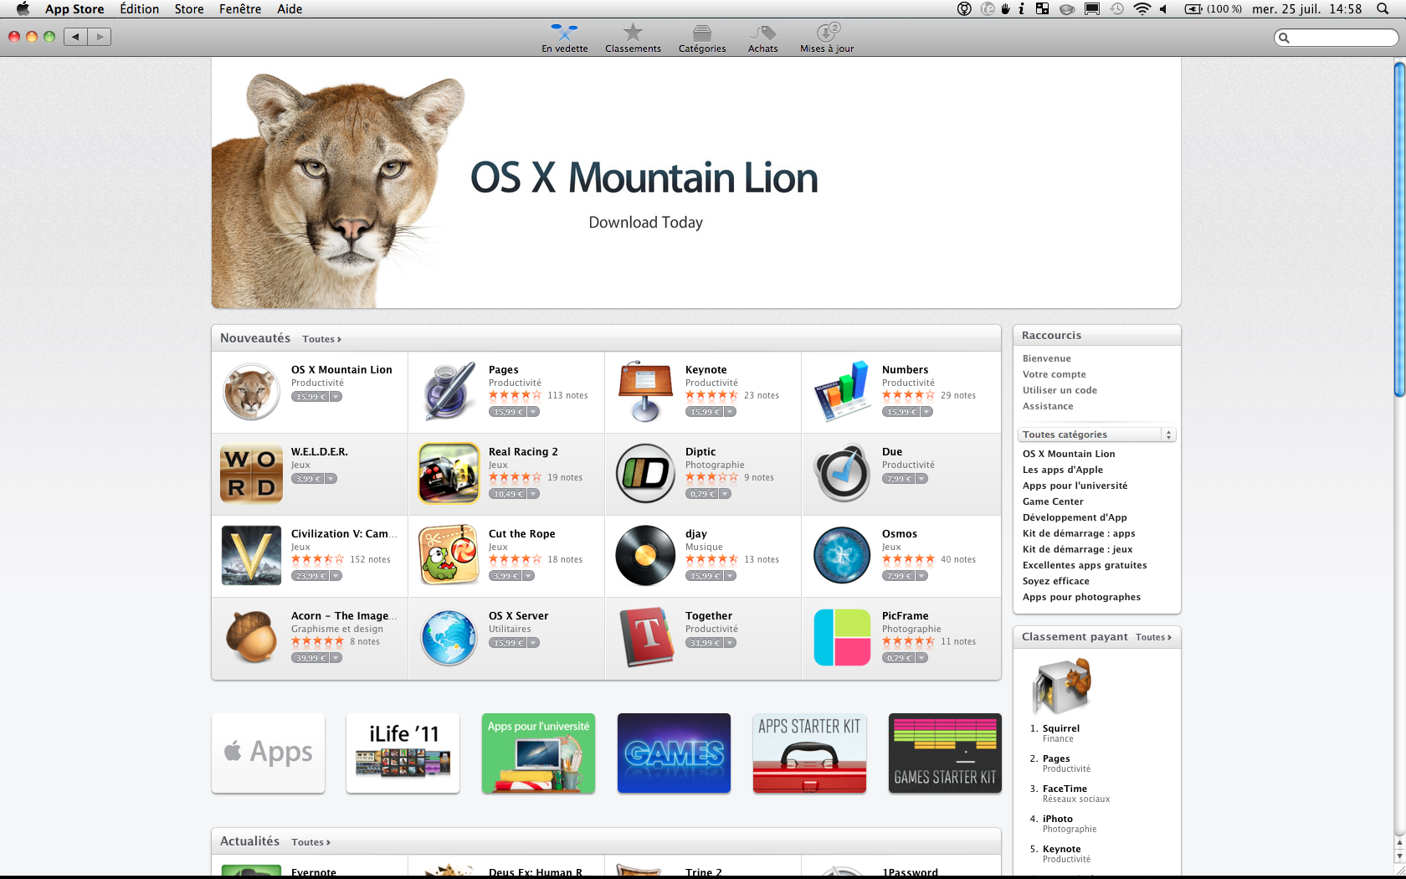Open the En vedette tab
The width and height of the screenshot is (1406, 879).
(x=564, y=39)
